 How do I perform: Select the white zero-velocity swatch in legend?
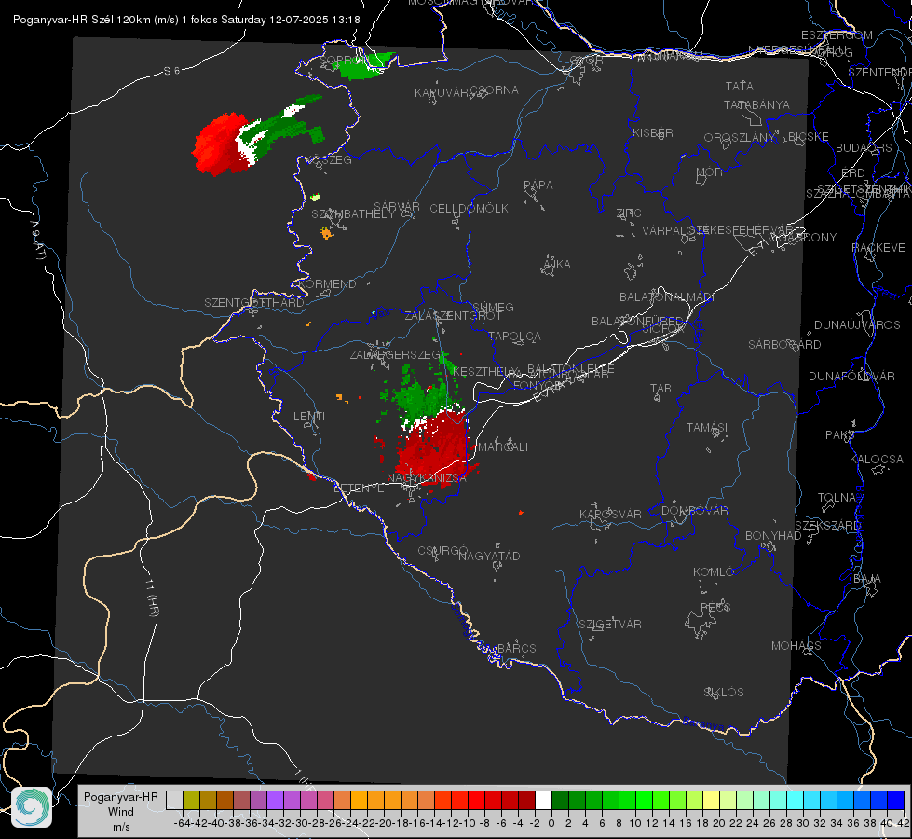coord(543,800)
